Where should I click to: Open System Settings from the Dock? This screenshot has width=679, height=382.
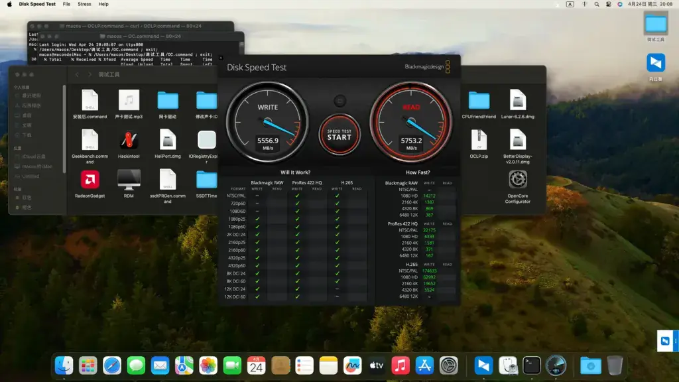449,365
